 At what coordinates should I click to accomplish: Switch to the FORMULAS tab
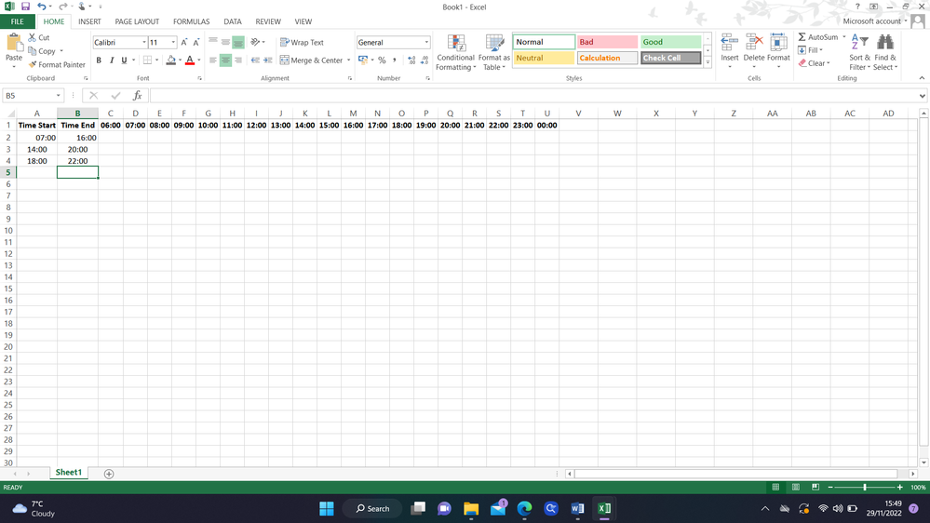click(191, 21)
